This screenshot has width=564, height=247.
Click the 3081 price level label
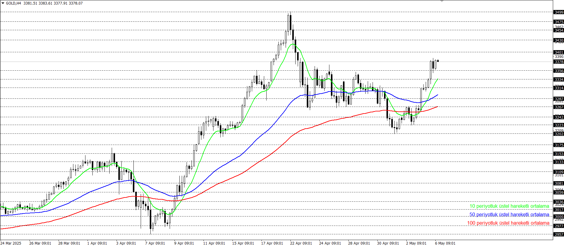[x=559, y=184]
